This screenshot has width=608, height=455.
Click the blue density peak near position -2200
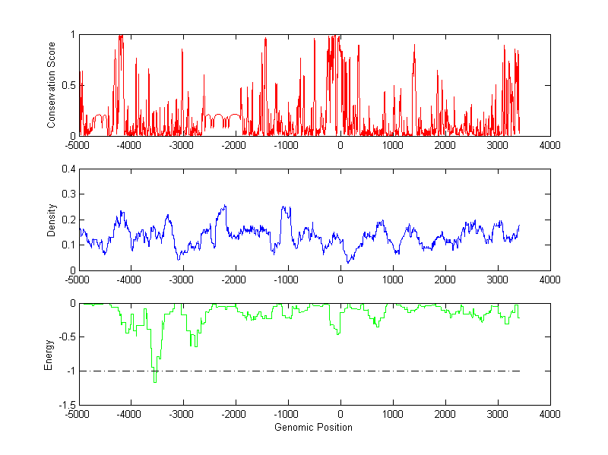[224, 206]
